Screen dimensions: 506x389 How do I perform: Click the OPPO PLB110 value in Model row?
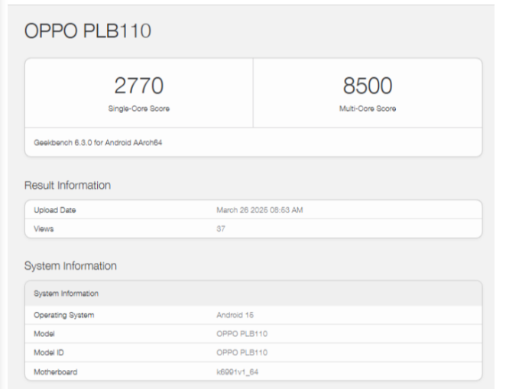click(242, 334)
